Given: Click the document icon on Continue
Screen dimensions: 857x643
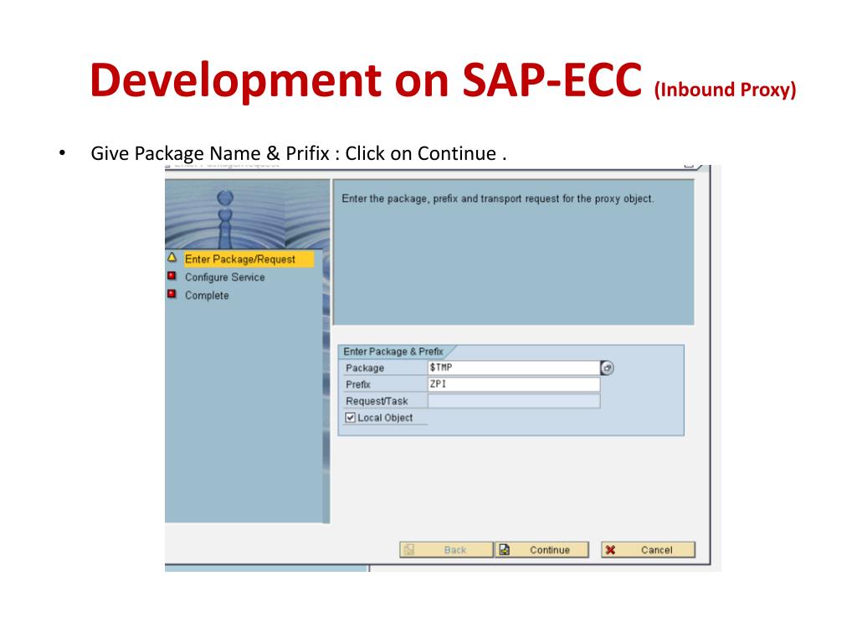Looking at the screenshot, I should [x=505, y=549].
